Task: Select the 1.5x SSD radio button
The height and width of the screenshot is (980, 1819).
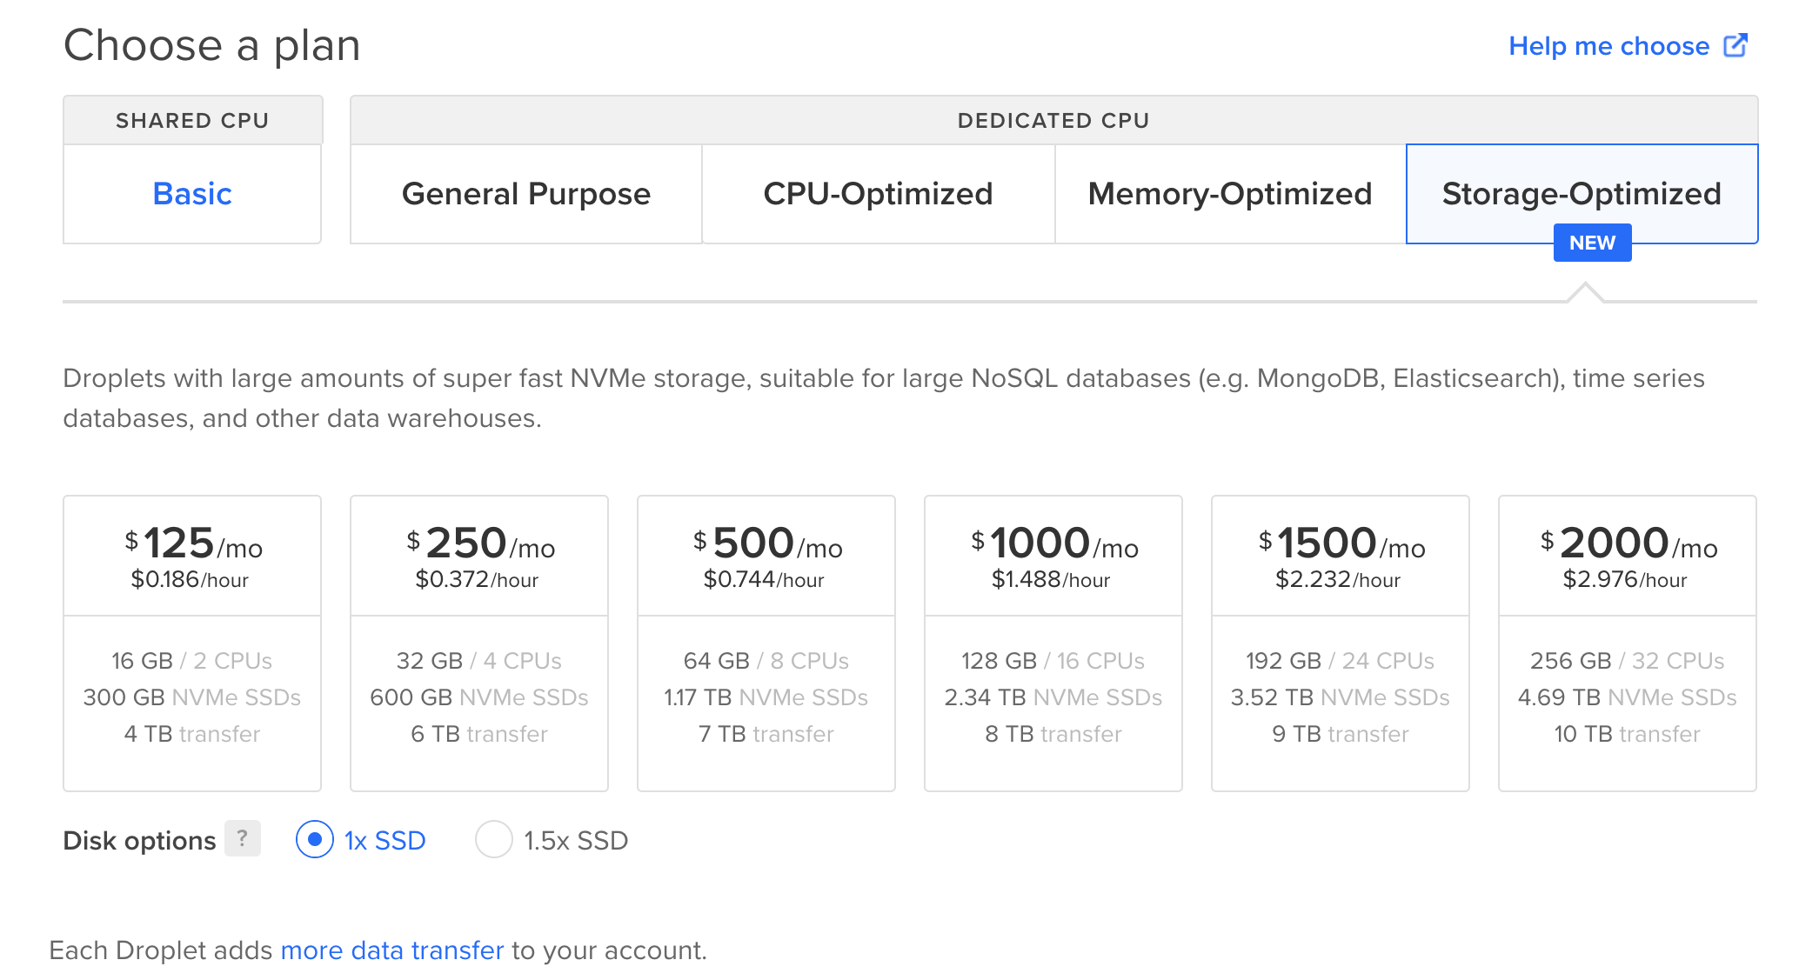Action: tap(494, 840)
